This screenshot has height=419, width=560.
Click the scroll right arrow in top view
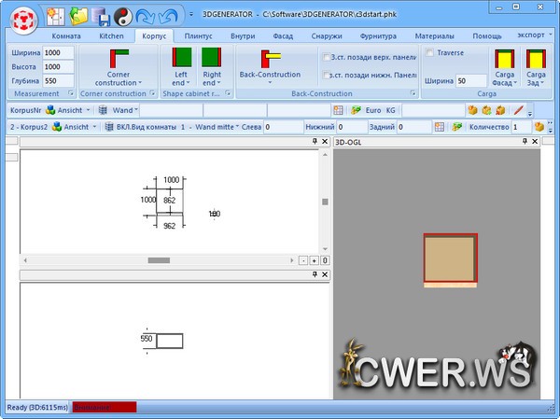pyautogui.click(x=292, y=260)
